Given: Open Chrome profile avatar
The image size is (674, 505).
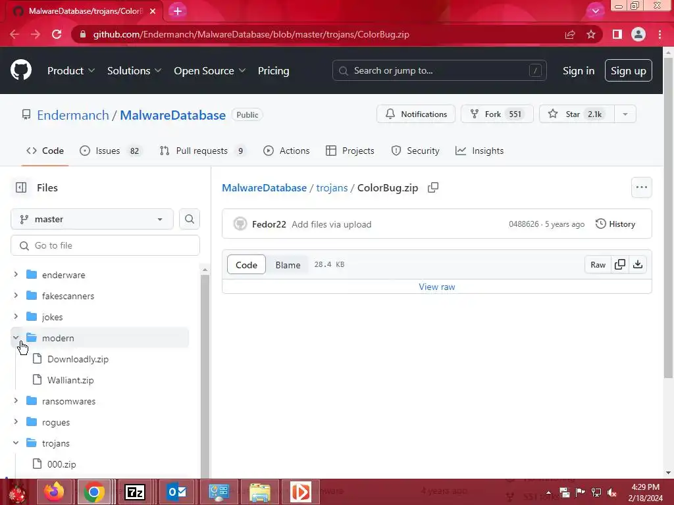Looking at the screenshot, I should [x=638, y=34].
